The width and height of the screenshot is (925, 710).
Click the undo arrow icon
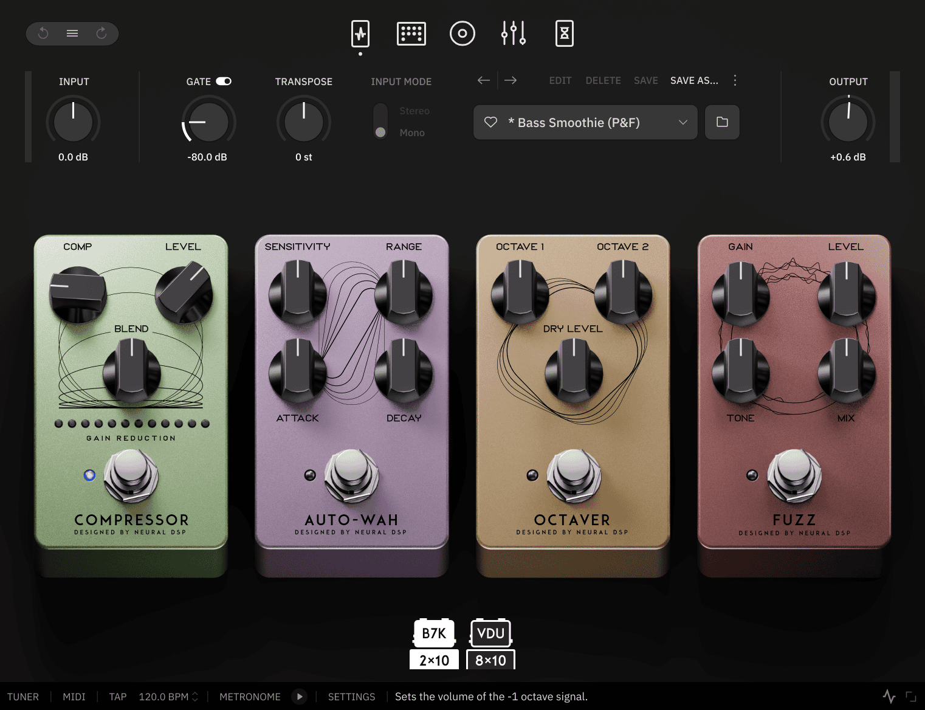tap(43, 33)
